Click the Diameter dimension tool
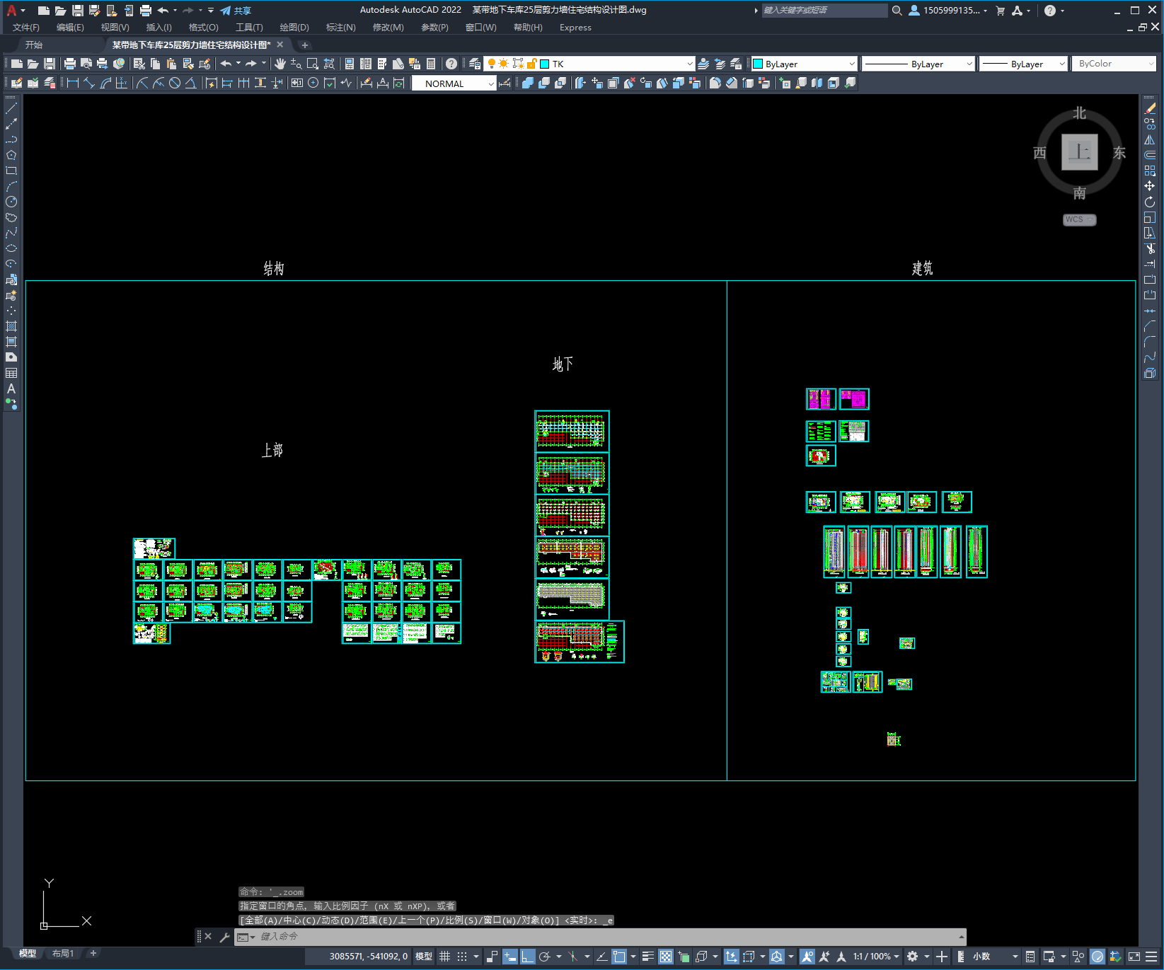Screen dimensions: 1164x970 [x=174, y=83]
